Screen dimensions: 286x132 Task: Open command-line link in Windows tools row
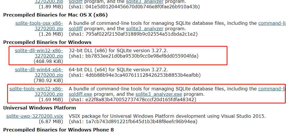272,89
